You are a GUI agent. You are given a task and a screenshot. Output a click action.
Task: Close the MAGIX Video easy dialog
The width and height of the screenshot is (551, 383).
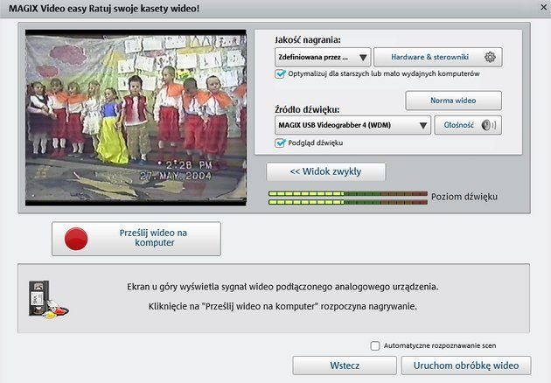(544, 7)
